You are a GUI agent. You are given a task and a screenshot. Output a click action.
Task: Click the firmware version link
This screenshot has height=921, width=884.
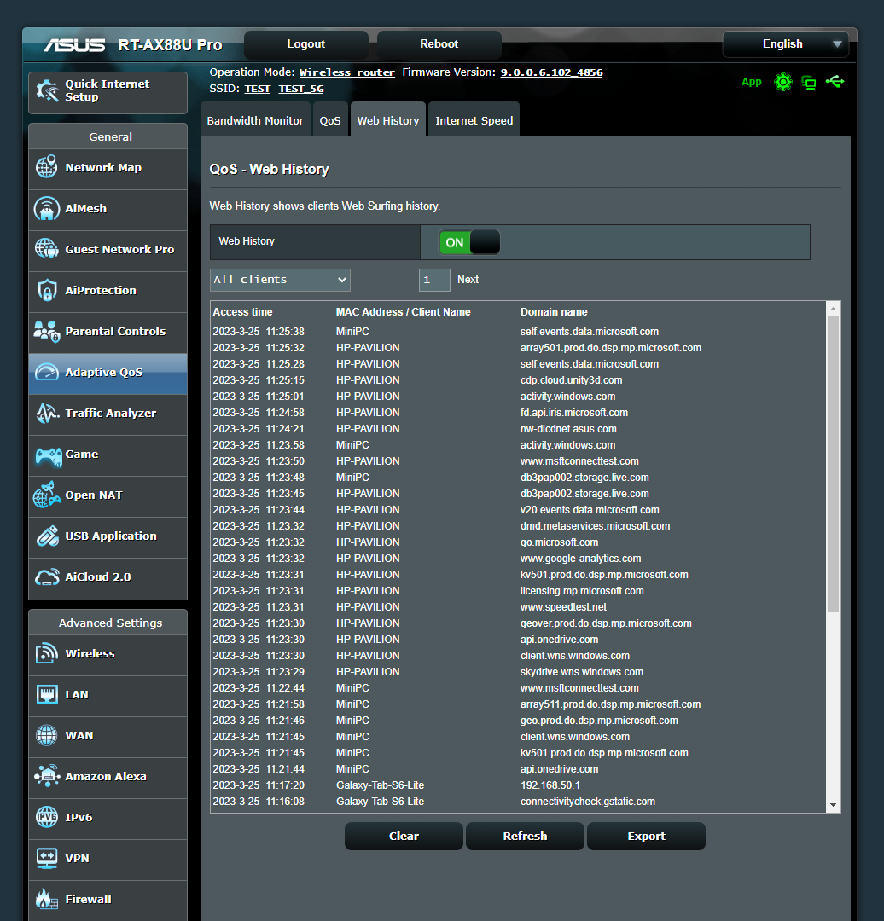click(x=551, y=72)
